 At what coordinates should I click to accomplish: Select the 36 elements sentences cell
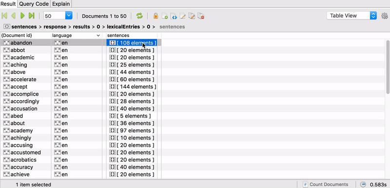click(x=132, y=123)
